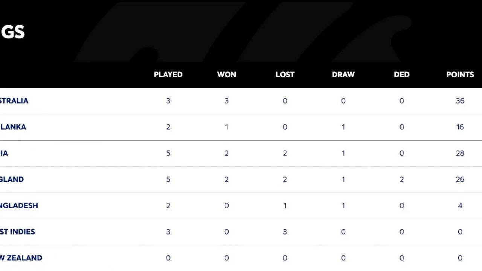
Task: Click the DRAW column header
Action: (343, 75)
